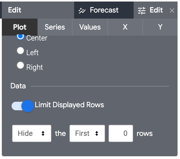Open the Y axis tab

click(160, 27)
